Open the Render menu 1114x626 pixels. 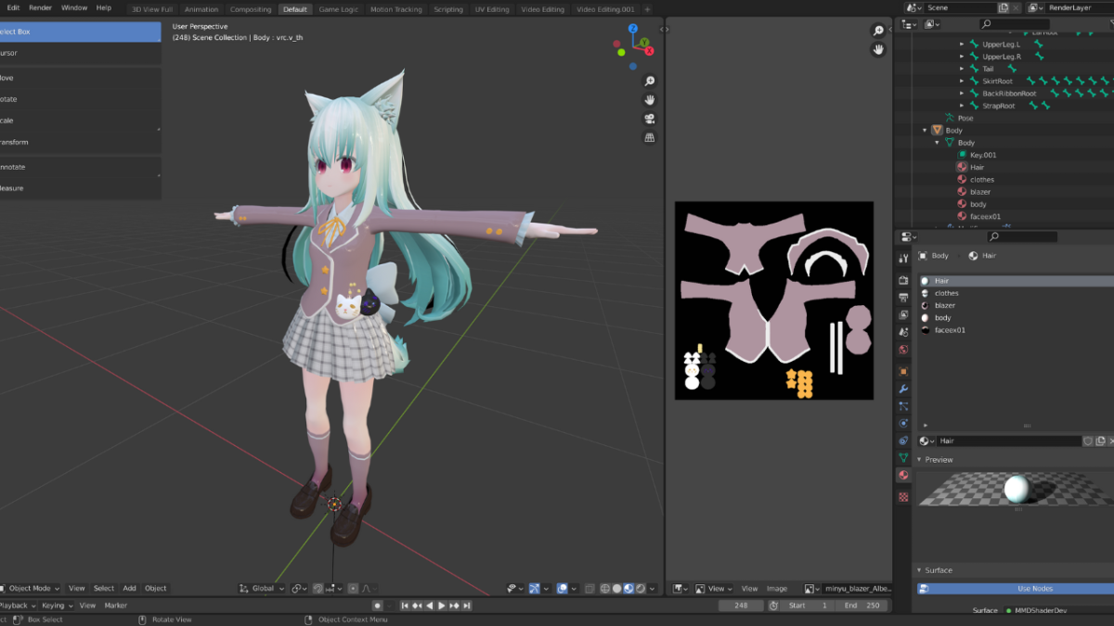[x=41, y=7]
